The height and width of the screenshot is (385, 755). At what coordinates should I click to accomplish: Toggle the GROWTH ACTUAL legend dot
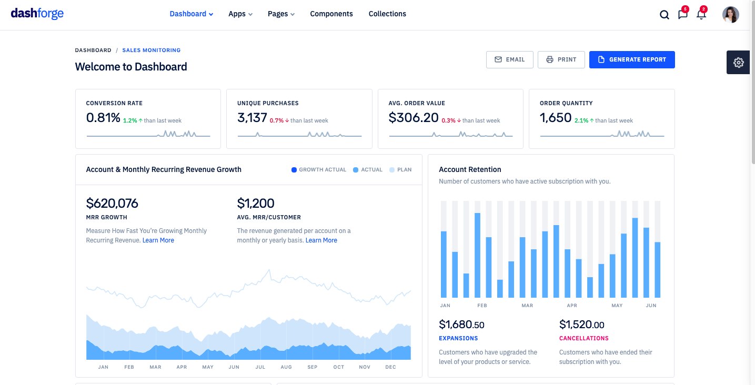(x=294, y=170)
